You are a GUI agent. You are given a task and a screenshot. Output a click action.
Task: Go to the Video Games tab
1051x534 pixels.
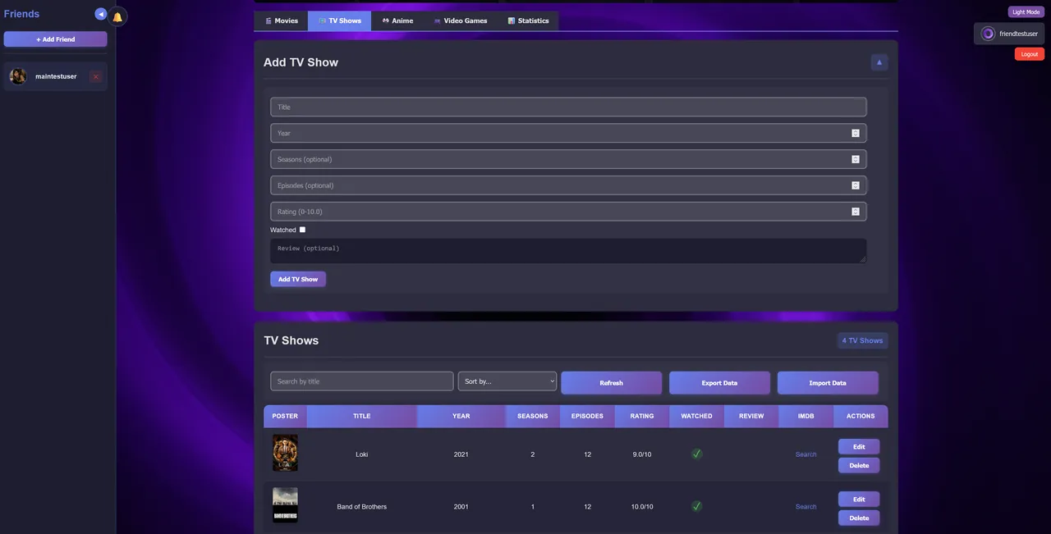pos(460,21)
